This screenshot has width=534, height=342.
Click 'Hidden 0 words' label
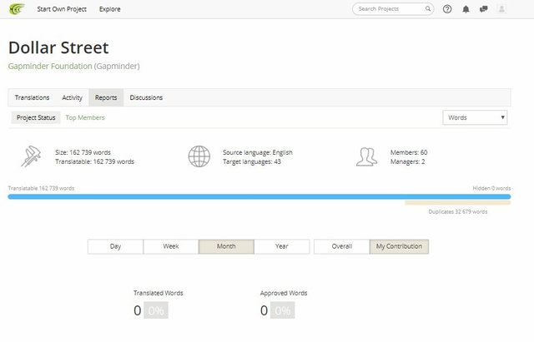click(x=491, y=188)
